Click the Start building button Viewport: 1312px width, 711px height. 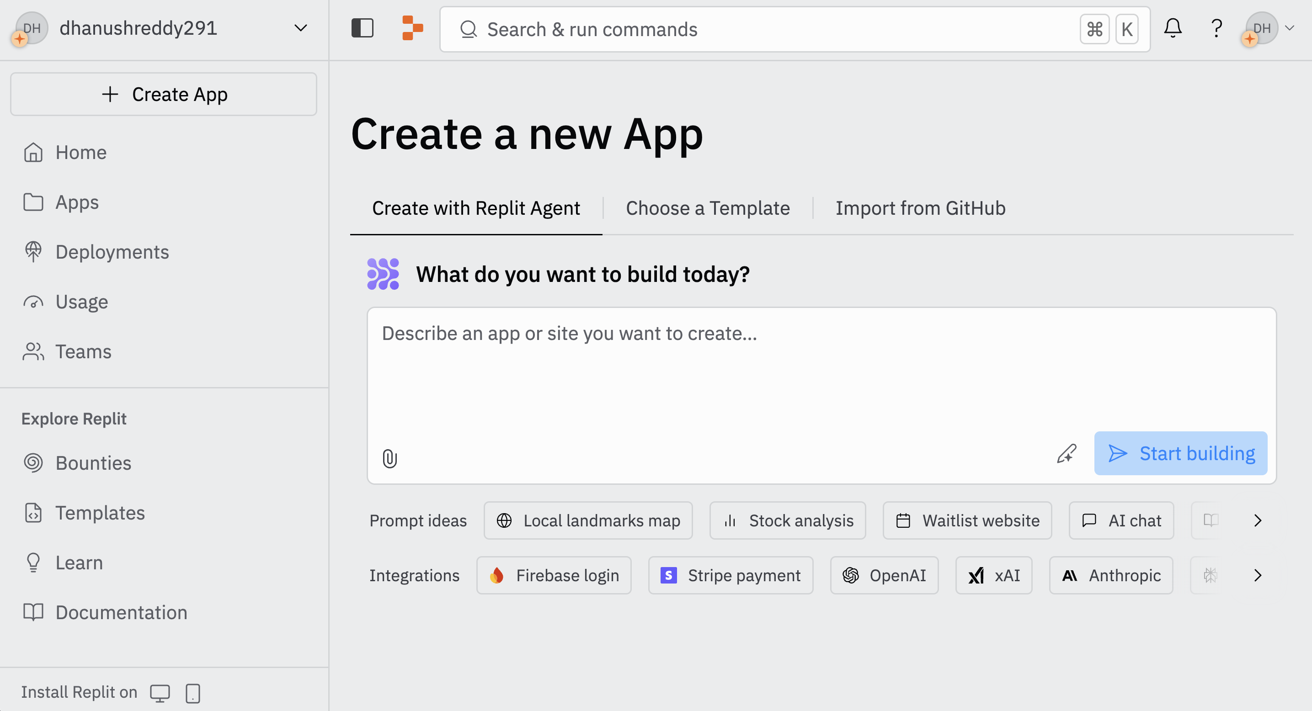(1181, 453)
